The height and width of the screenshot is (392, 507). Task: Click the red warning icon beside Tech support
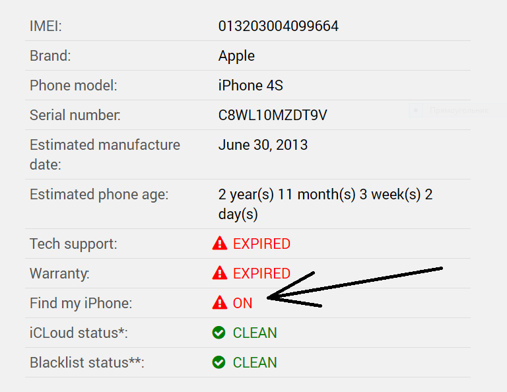tap(219, 244)
